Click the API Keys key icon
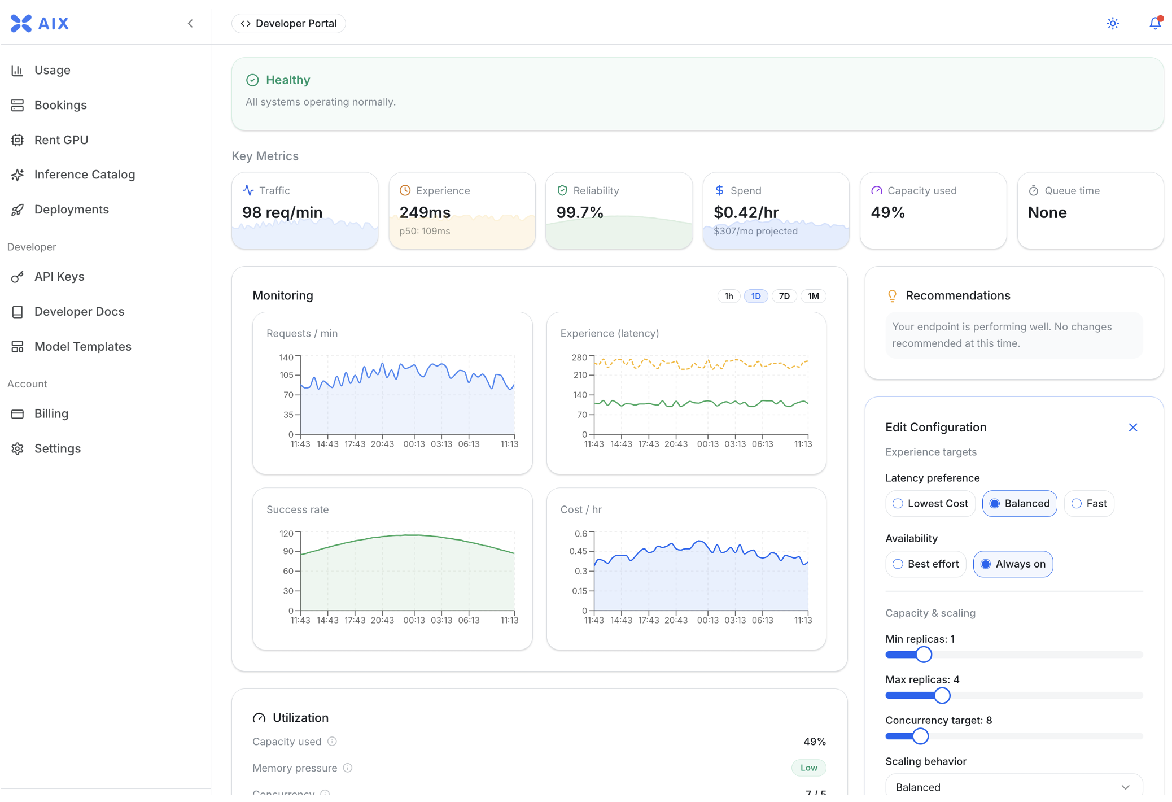Viewport: 1172px width, 802px height. click(x=18, y=277)
